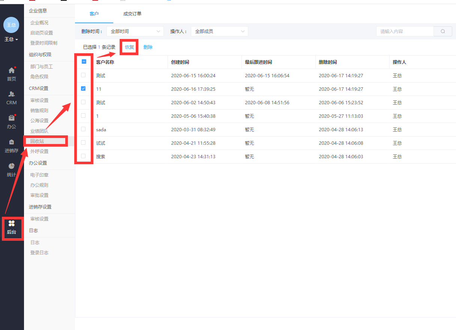Click the 操作人 column header
Screen dimensions: 456x330
coord(399,62)
